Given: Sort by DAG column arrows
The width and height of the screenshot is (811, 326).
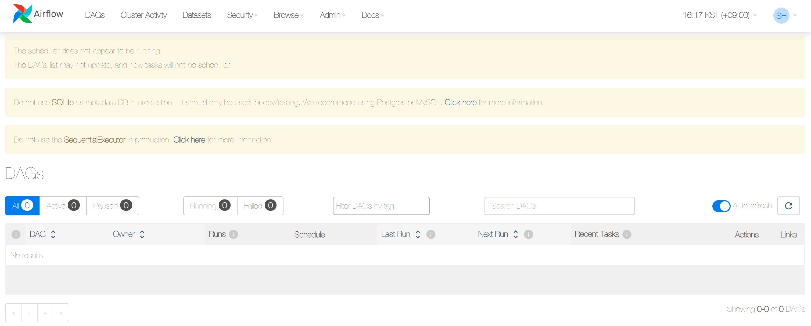Looking at the screenshot, I should coord(53,234).
